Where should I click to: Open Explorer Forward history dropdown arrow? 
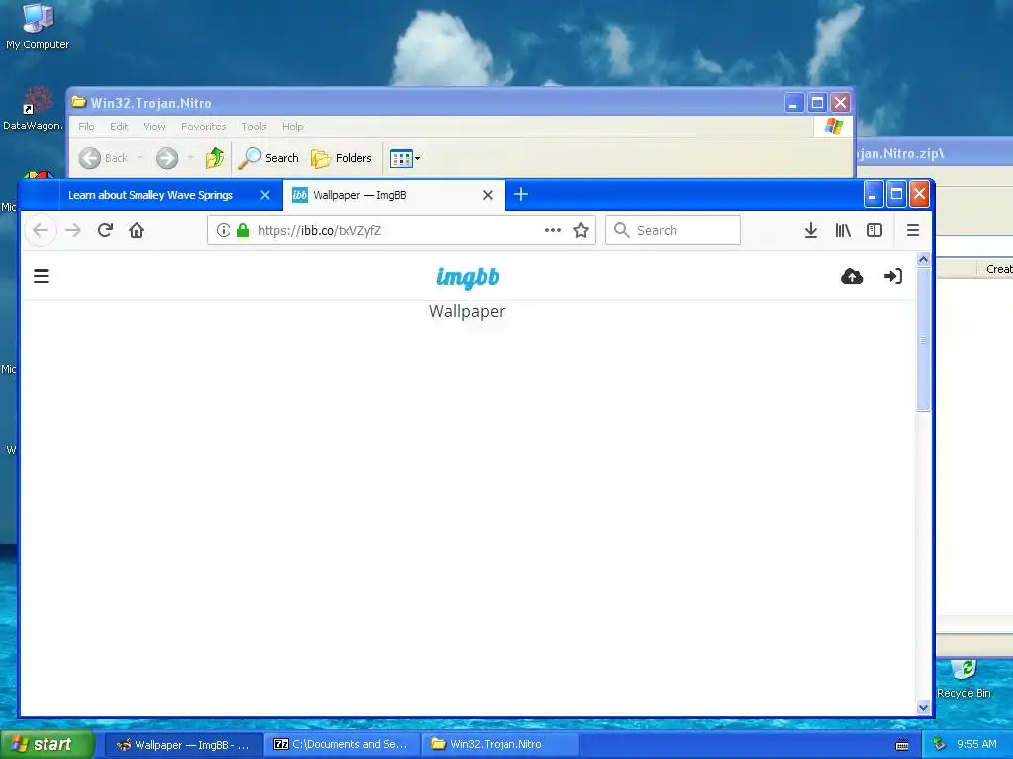[x=191, y=158]
